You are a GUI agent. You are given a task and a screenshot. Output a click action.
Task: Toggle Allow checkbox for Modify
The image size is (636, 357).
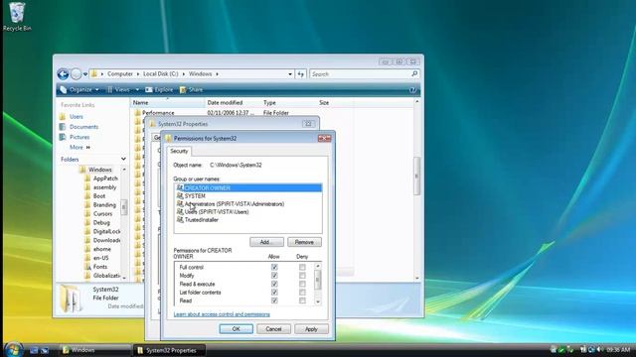(x=274, y=276)
